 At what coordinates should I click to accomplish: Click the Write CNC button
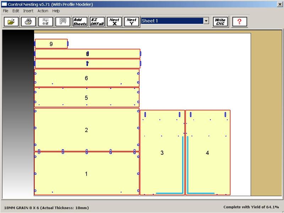click(x=220, y=22)
